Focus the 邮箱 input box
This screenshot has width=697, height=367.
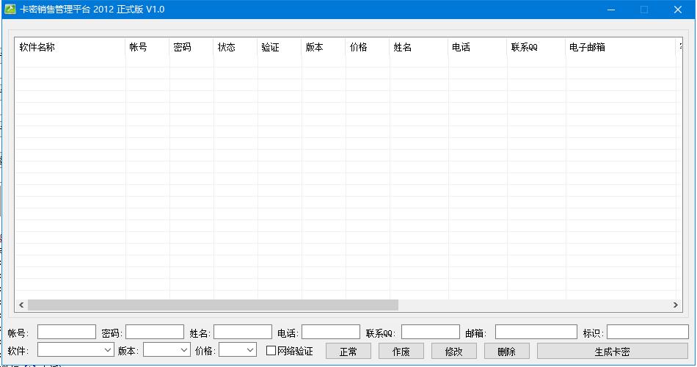point(535,333)
